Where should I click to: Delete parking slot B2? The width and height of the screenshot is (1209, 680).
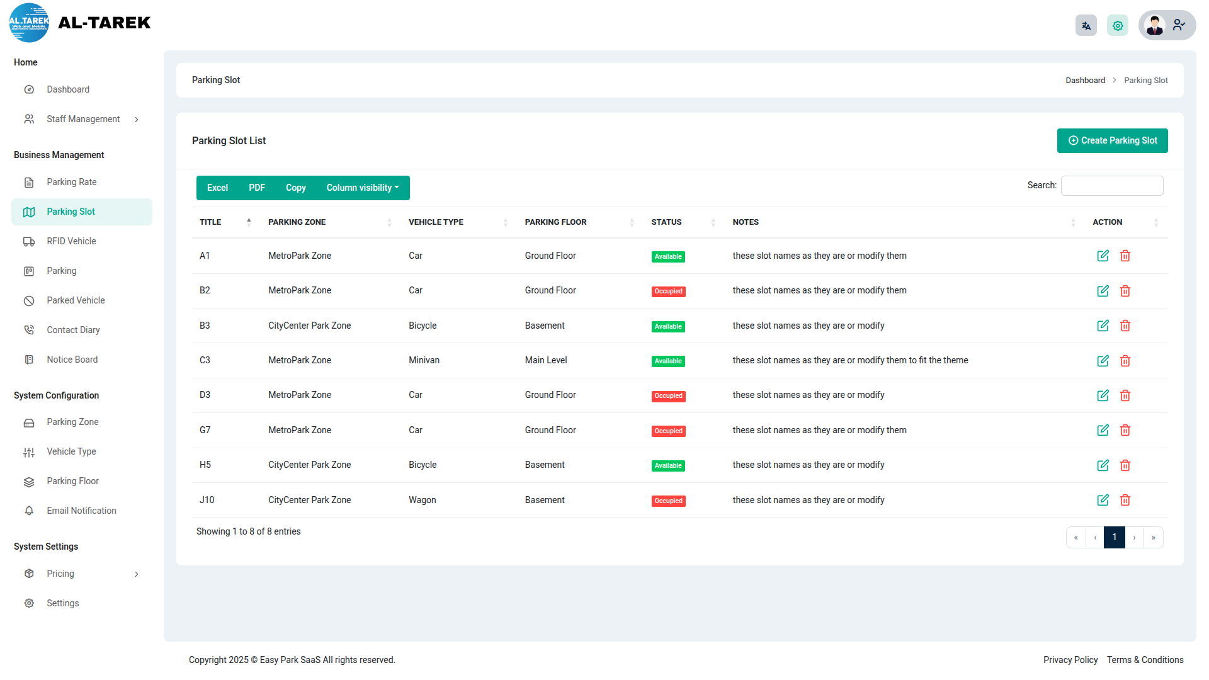coord(1125,291)
